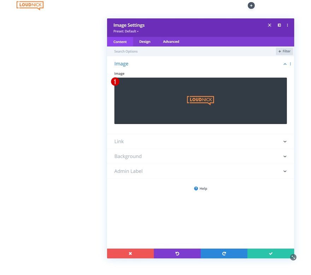Undo the last change via purple undo icon

177,253
